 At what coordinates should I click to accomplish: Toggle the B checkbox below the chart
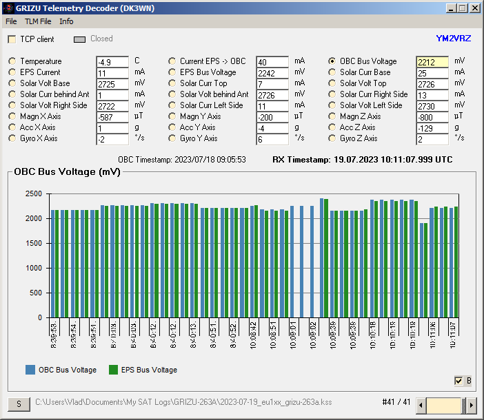[x=458, y=381]
